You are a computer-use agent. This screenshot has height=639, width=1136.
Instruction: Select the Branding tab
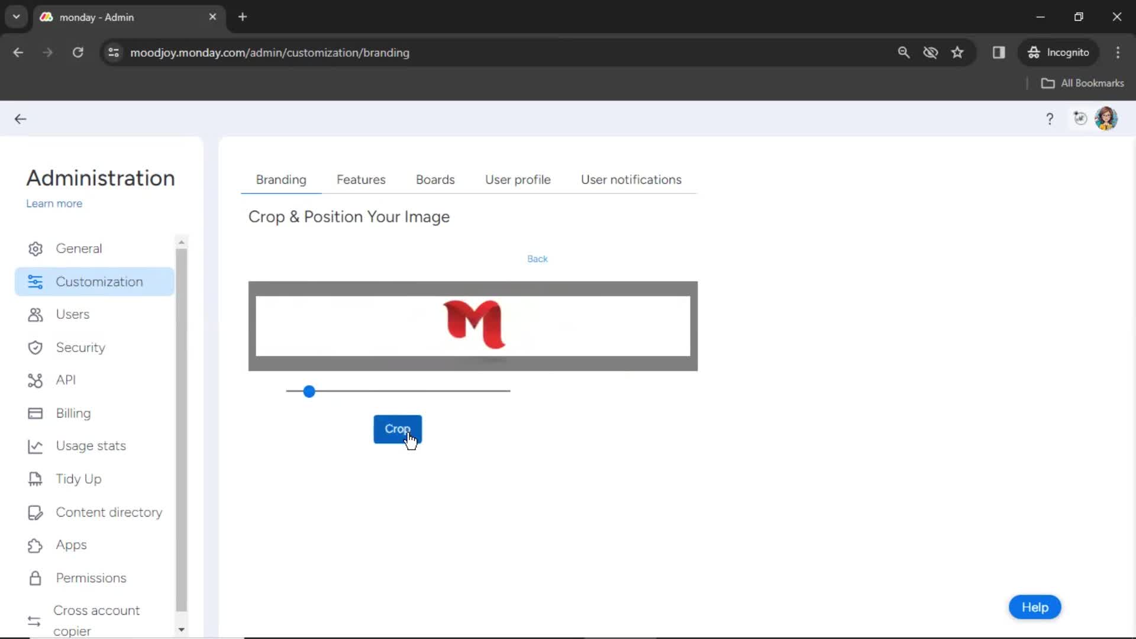[x=281, y=179]
